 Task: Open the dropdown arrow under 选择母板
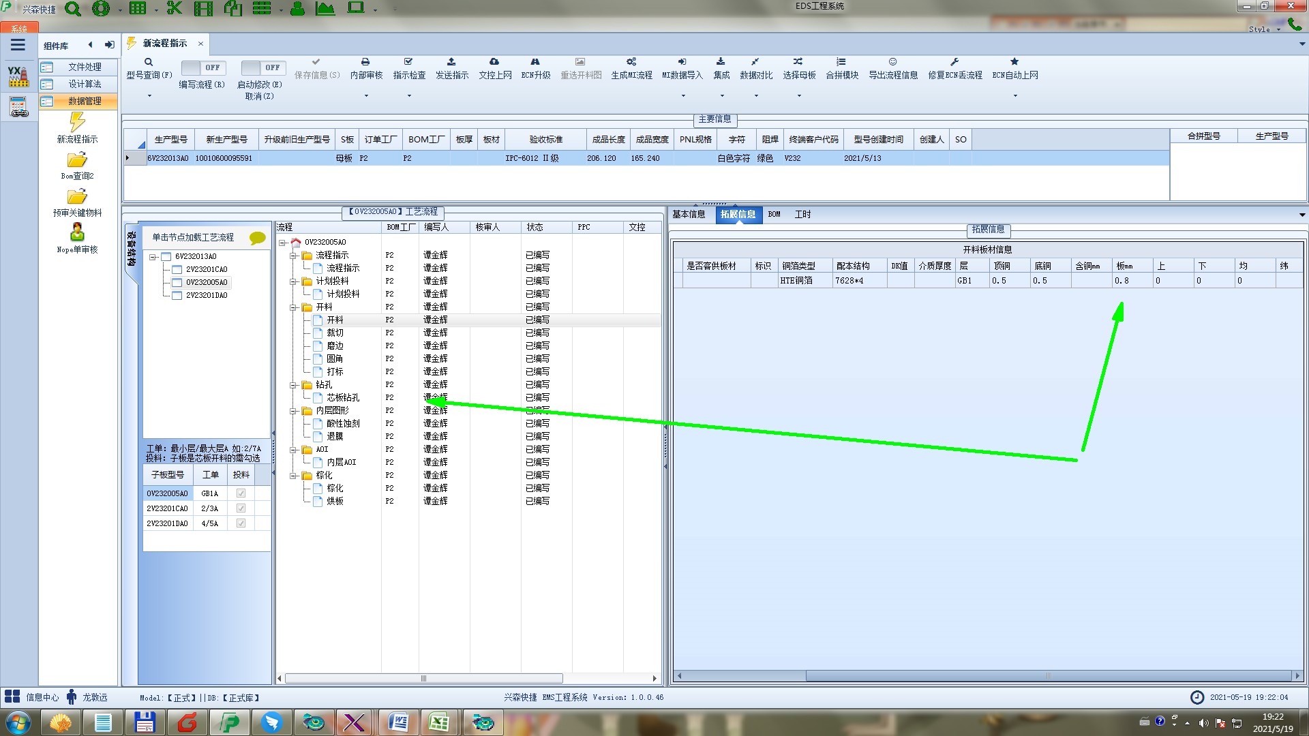(799, 96)
